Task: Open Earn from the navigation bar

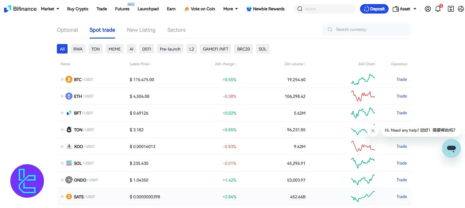Action: coord(171,9)
